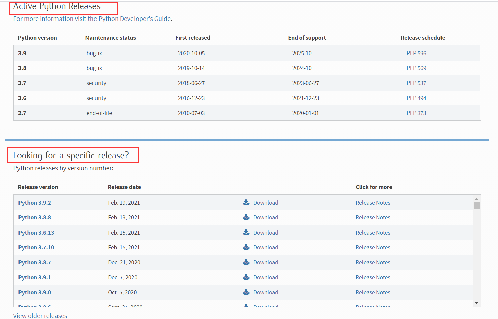Open the Python 3.6.13 release page
Screen dimensions: 498x319
click(36, 233)
